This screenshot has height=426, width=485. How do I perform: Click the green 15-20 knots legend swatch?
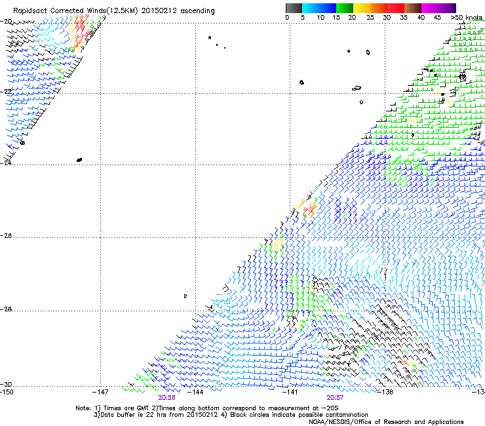345,8
